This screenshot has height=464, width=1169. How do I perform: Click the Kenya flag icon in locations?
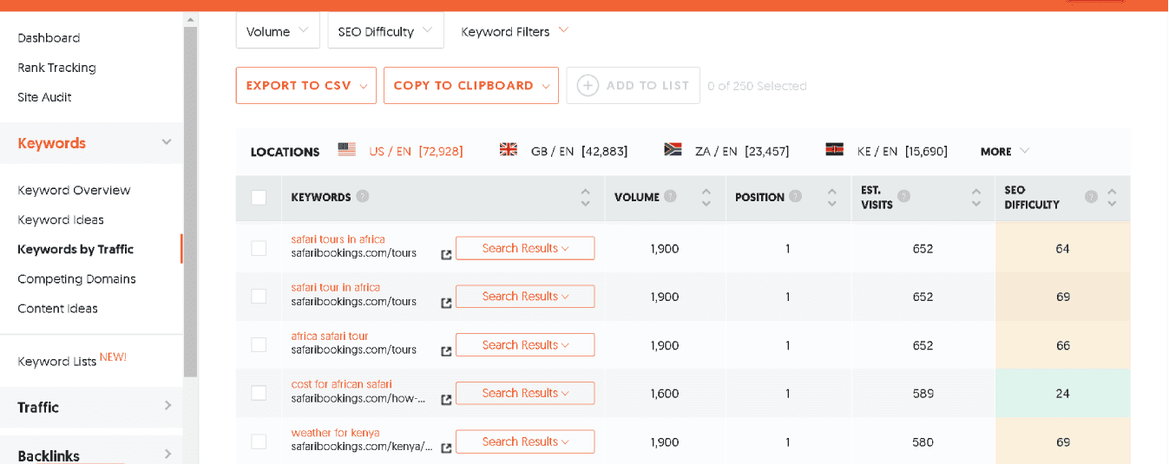click(835, 150)
